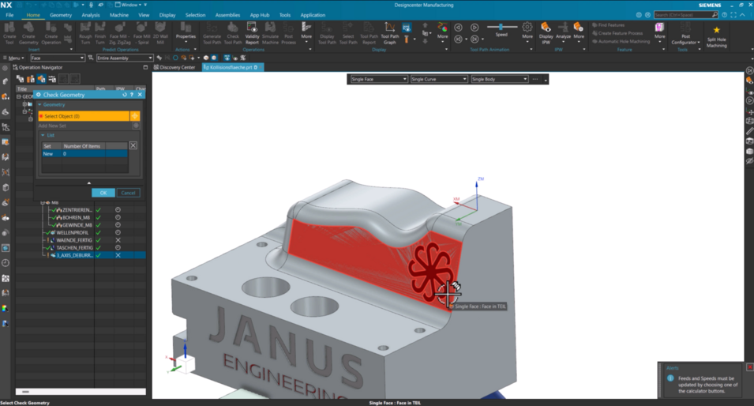The height and width of the screenshot is (406, 754).
Task: Open the Face selection filter dropdown
Action: pos(58,58)
